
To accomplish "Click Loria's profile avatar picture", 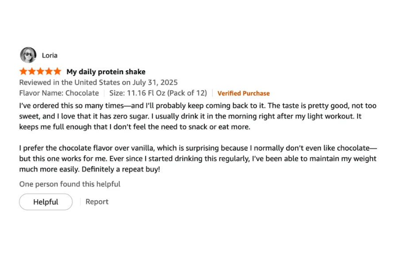I will pos(28,55).
